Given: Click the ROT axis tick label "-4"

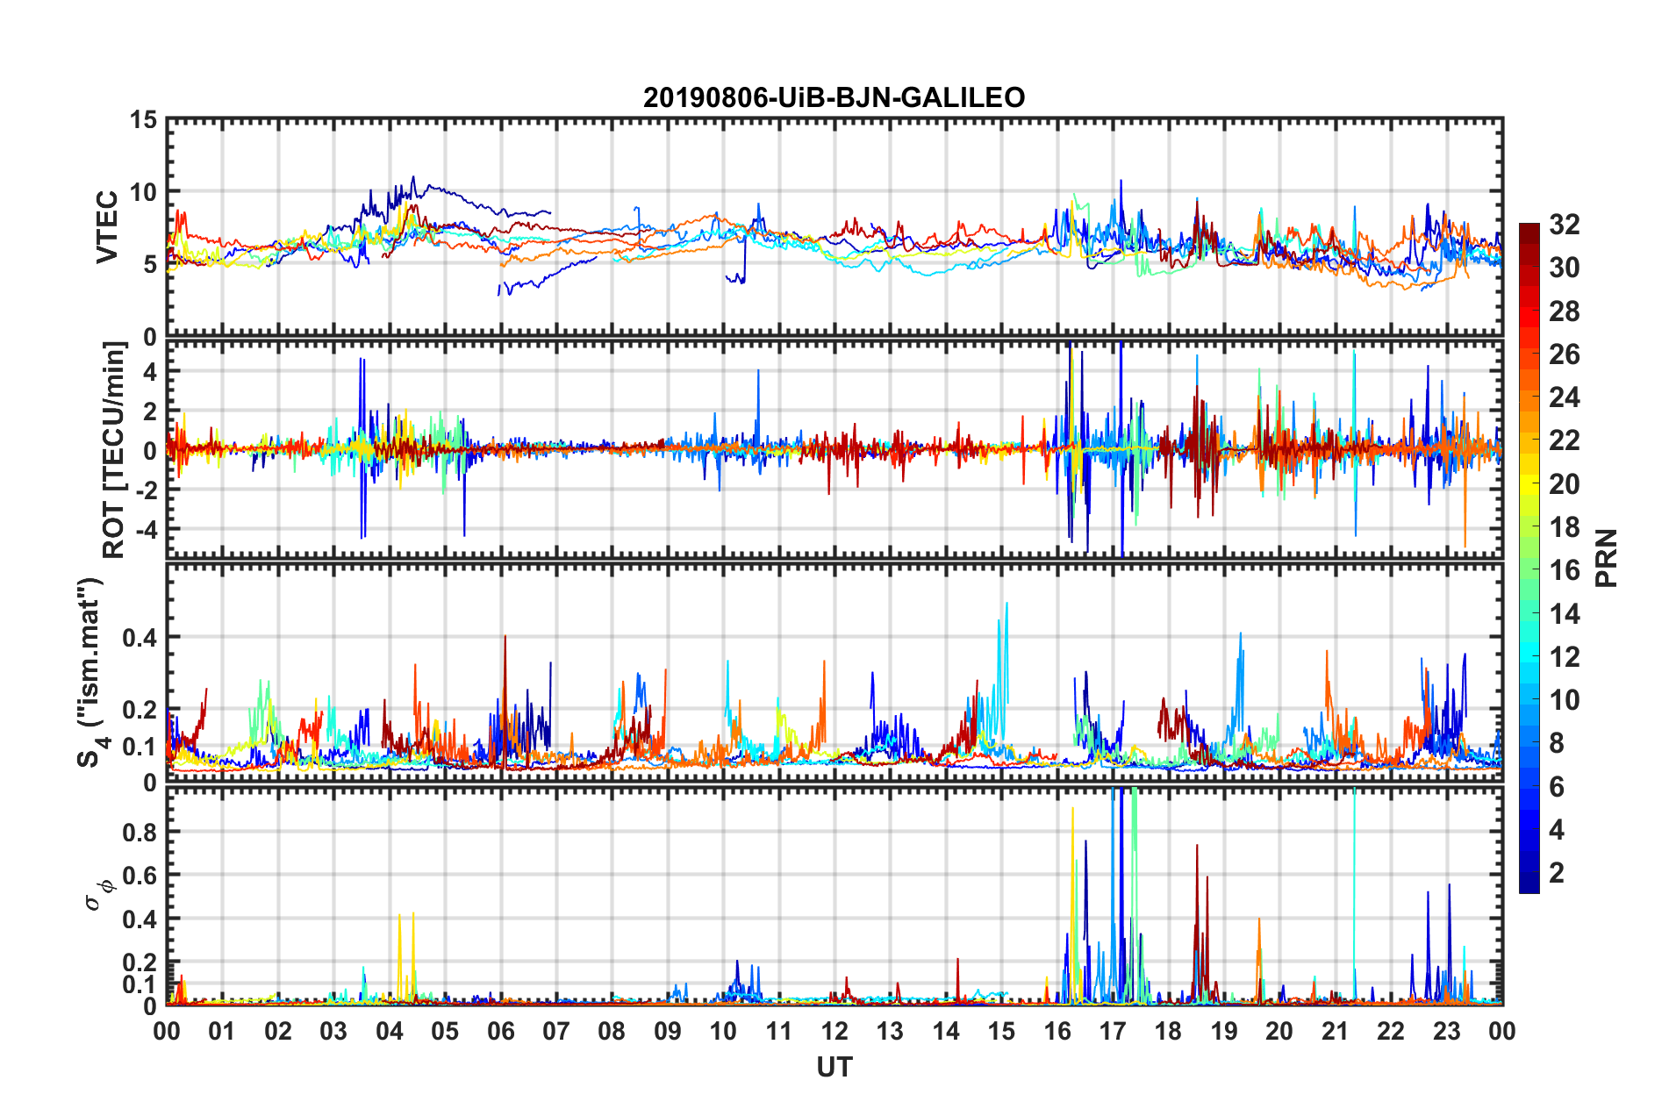Looking at the screenshot, I should coord(145,530).
